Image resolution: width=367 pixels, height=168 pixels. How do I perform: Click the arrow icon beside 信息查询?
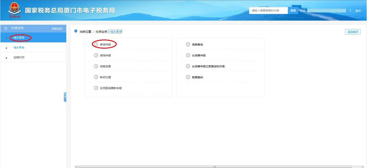point(188,44)
